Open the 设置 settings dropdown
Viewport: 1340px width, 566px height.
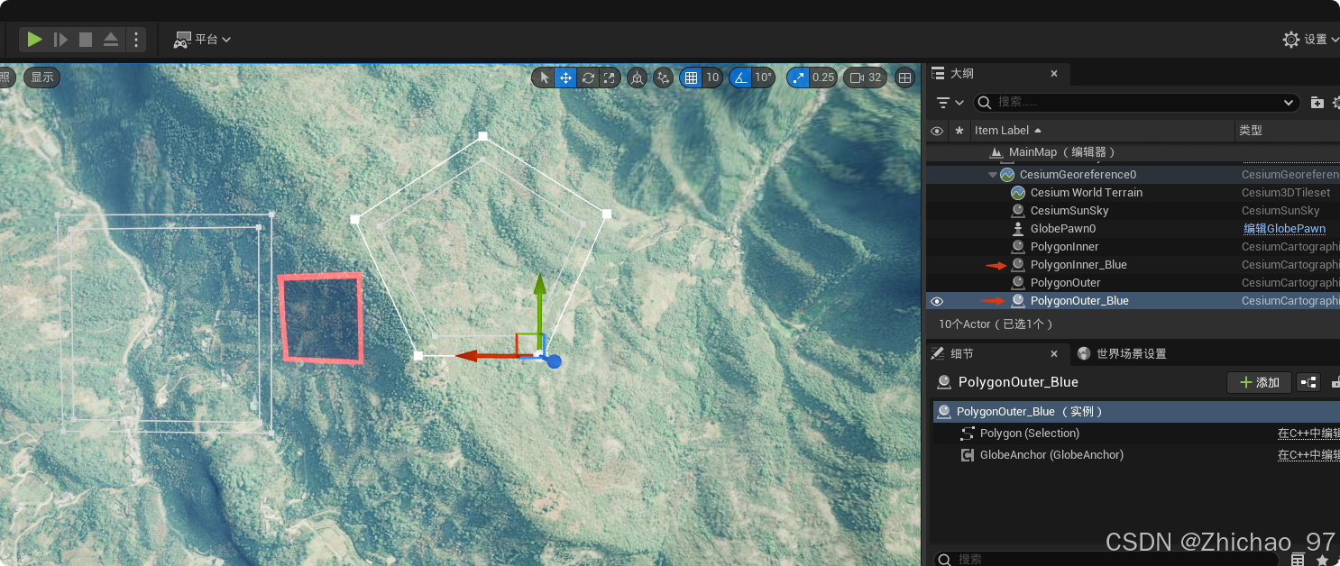coord(1309,39)
